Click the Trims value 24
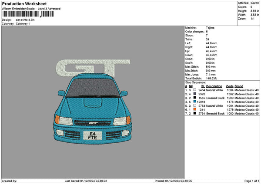Viewport: 261px width, 184px height. click(x=207, y=39)
